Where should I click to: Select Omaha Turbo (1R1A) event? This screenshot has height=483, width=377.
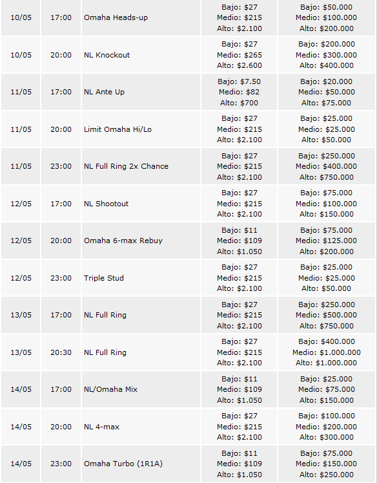123,464
